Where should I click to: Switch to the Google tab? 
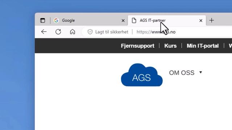point(89,21)
